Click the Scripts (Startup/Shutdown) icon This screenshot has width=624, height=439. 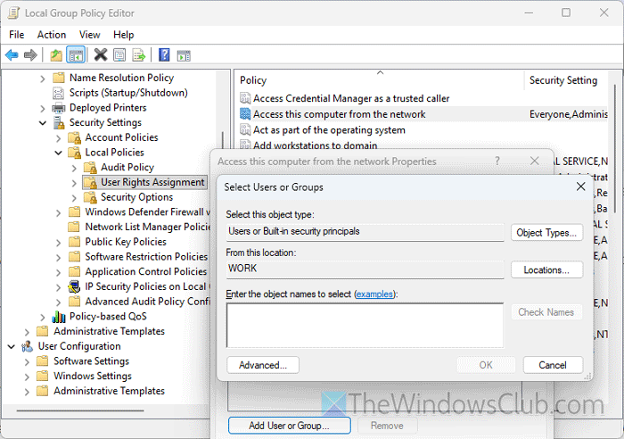tap(59, 93)
